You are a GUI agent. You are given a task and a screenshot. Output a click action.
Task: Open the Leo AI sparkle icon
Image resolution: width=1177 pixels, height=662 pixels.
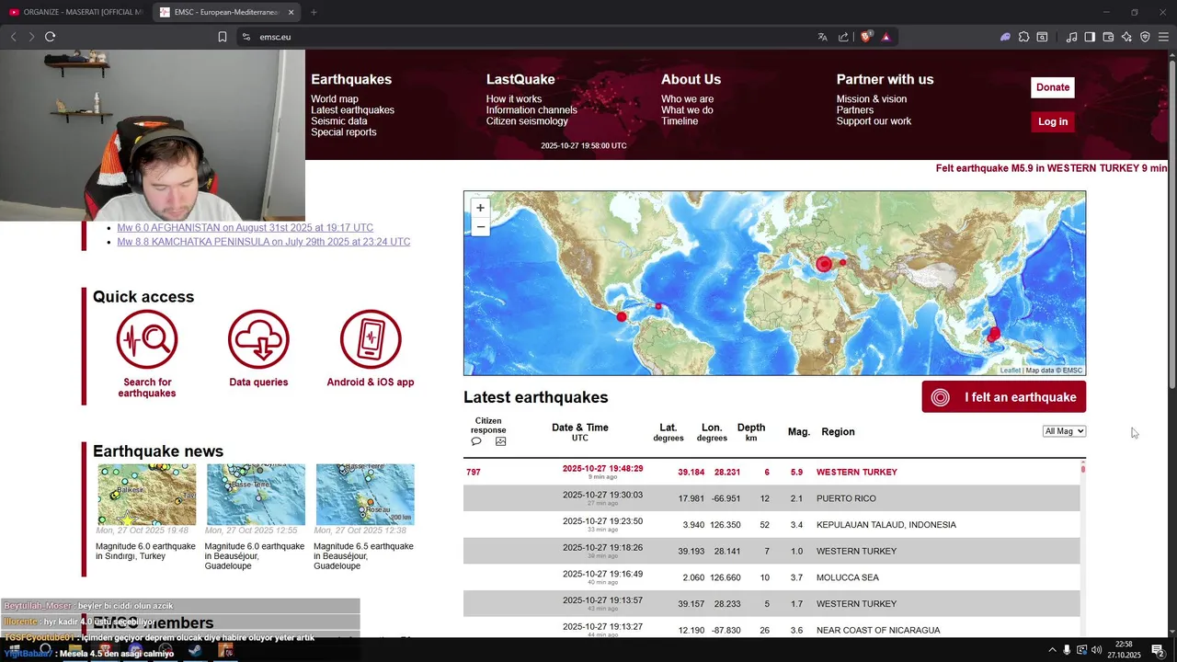pyautogui.click(x=1126, y=37)
